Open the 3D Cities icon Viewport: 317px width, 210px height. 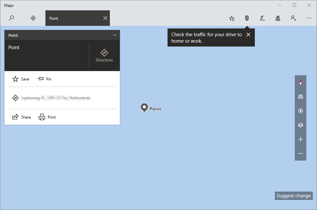pos(278,18)
